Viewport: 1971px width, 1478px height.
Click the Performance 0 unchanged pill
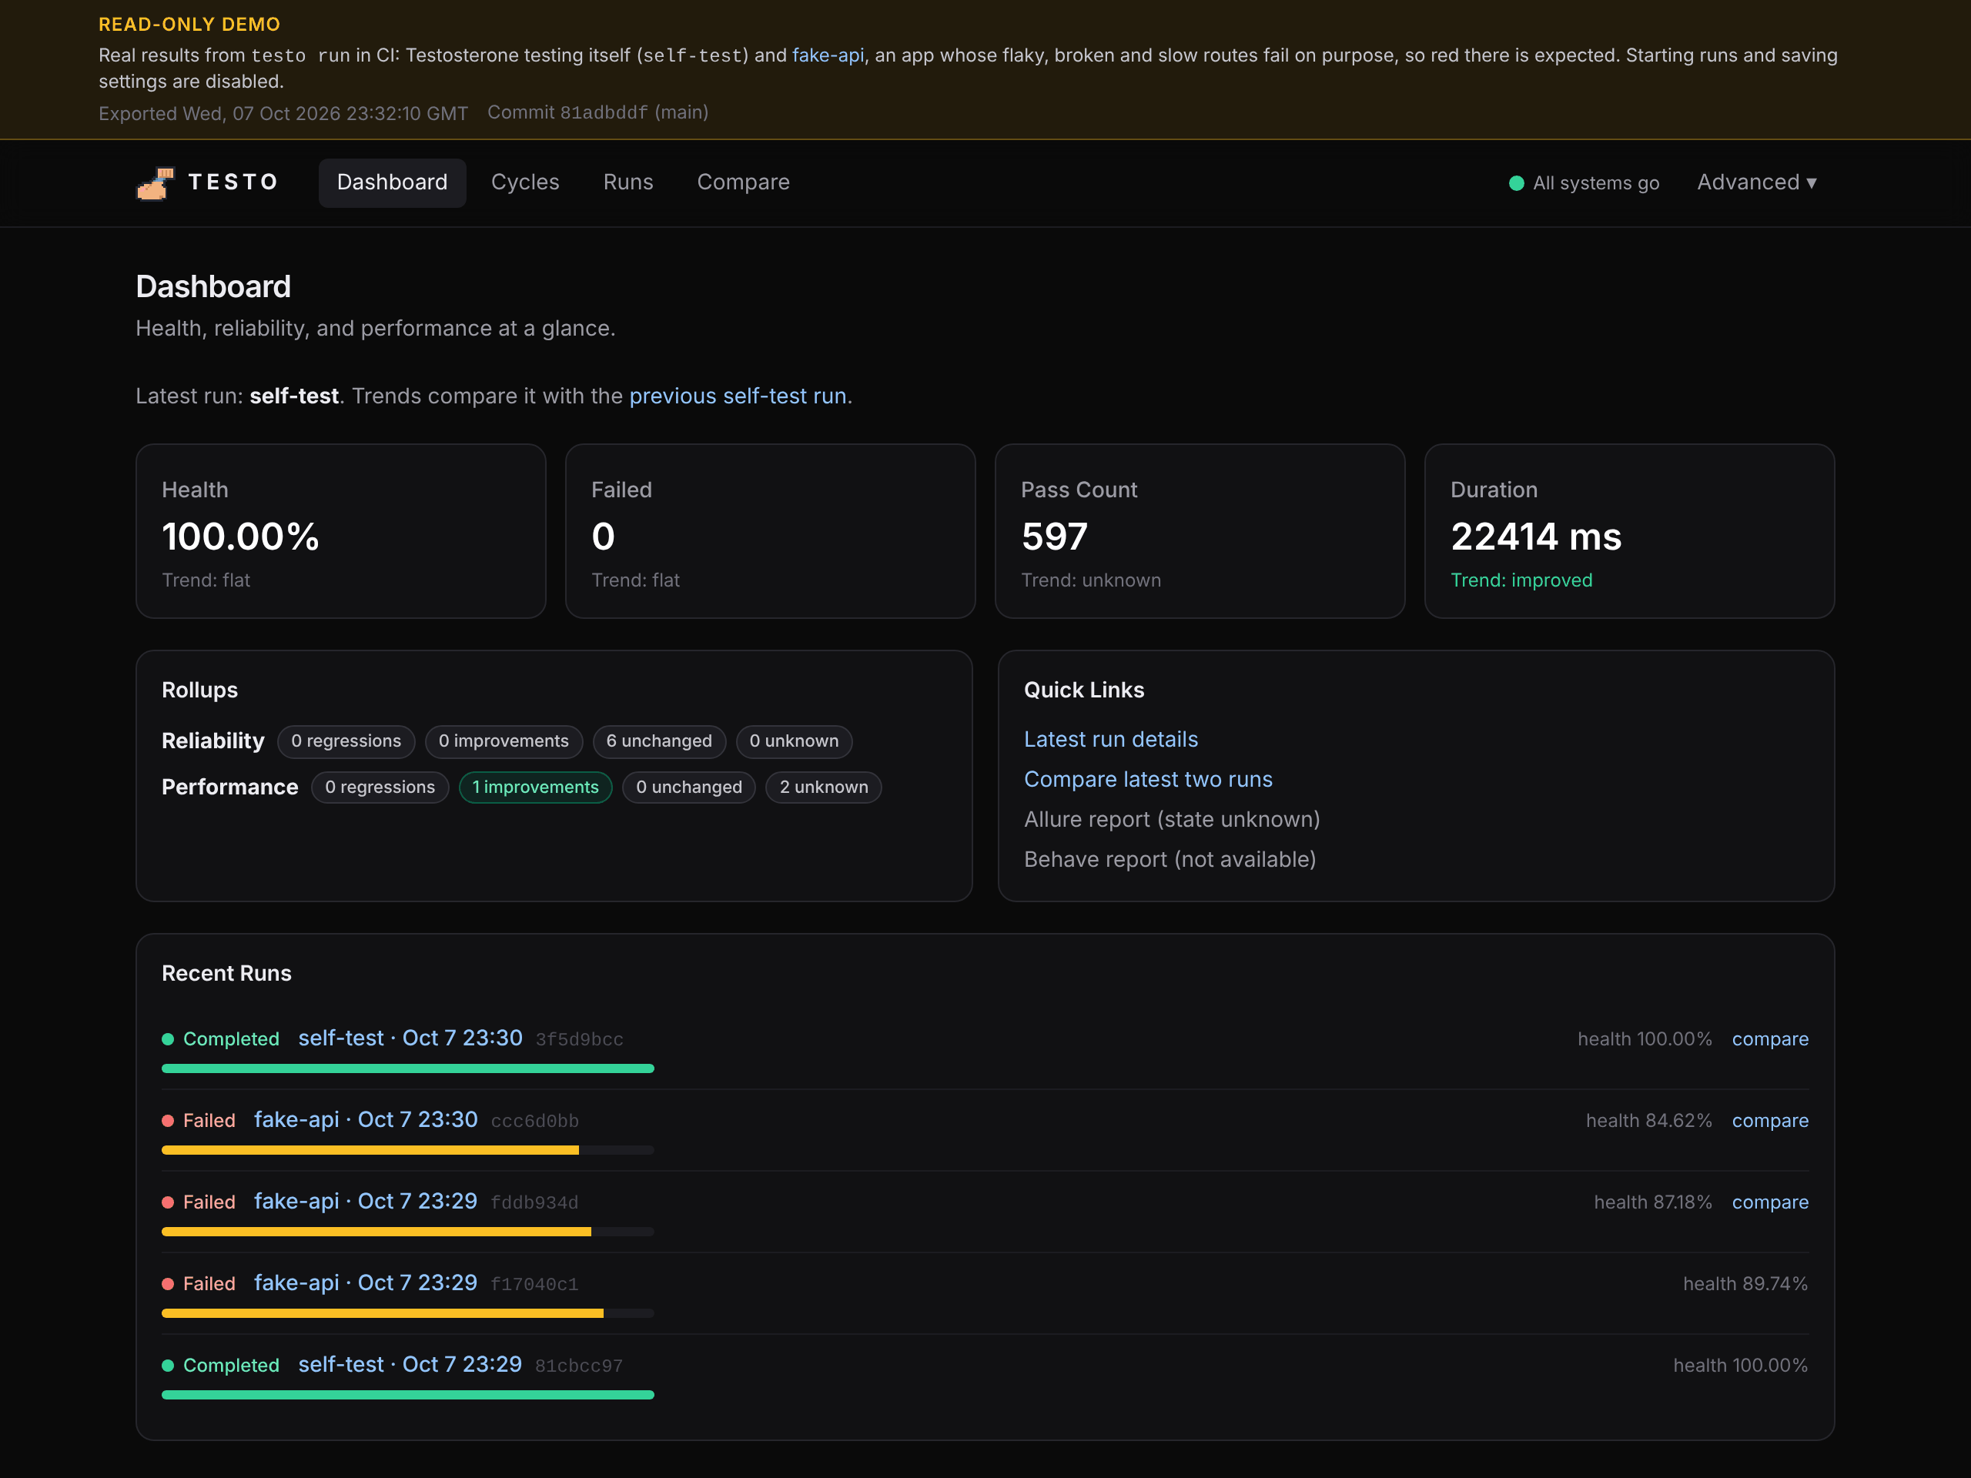pyautogui.click(x=689, y=787)
